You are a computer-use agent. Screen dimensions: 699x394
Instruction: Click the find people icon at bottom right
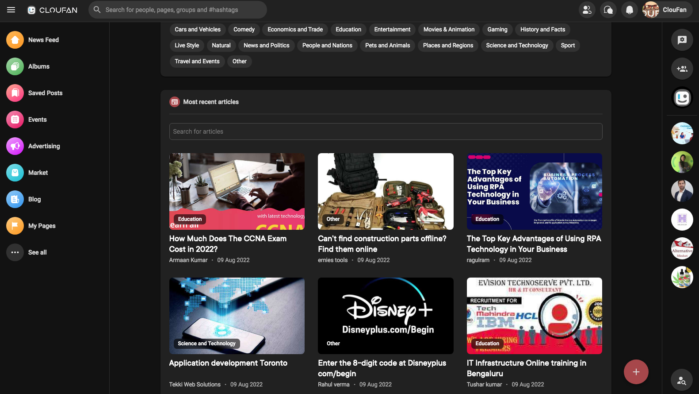(682, 380)
